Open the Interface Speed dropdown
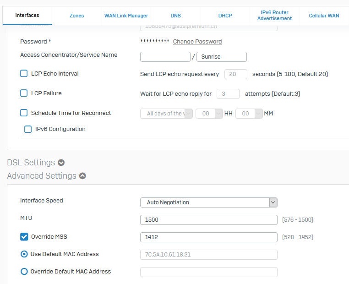Image resolution: width=349 pixels, height=284 pixels. [208, 202]
